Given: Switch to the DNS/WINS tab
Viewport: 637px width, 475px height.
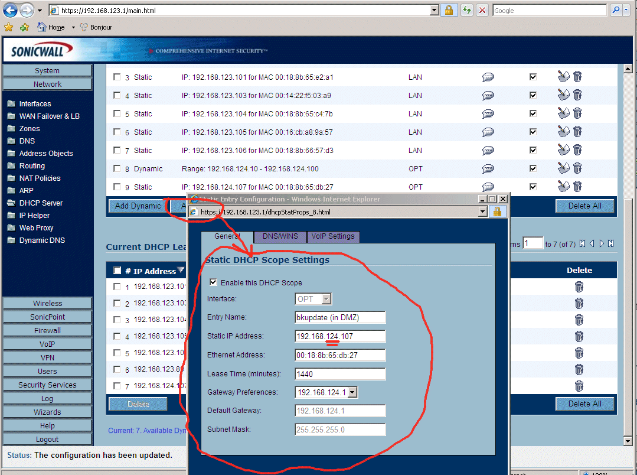Looking at the screenshot, I should 280,236.
